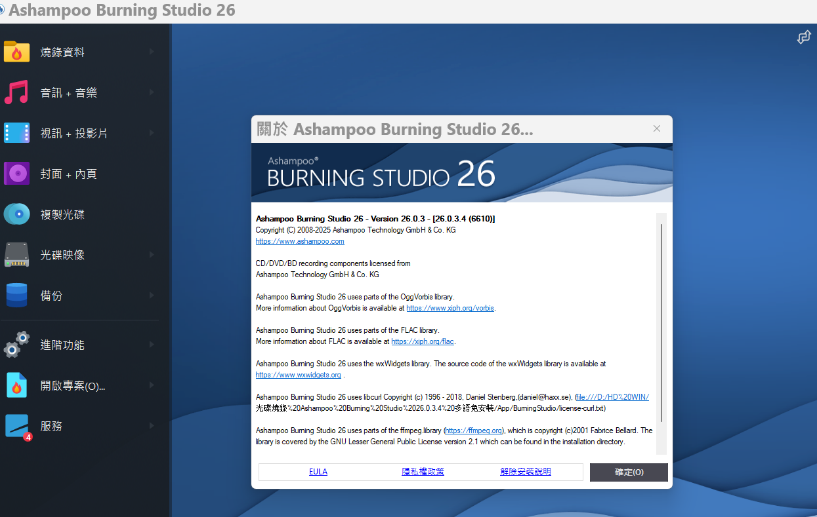Expand the 備份 submenu arrow
817x517 pixels.
(152, 296)
